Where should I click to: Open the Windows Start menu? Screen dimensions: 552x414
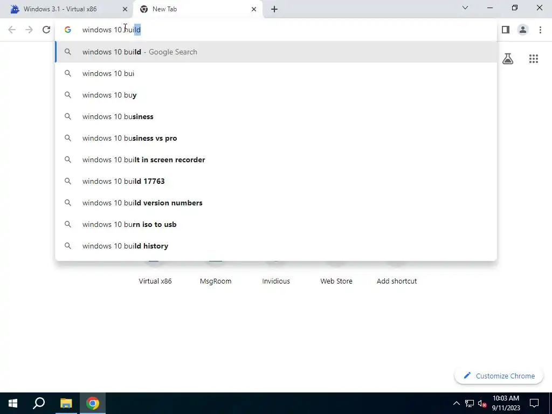tap(13, 403)
